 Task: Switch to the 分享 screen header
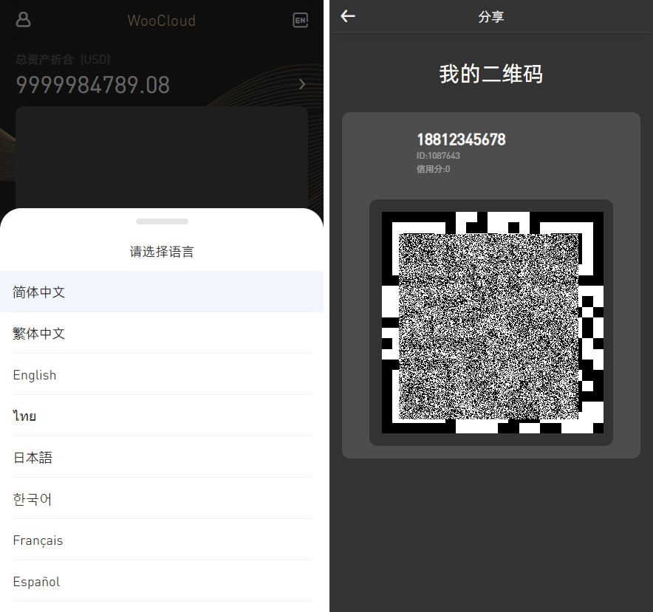[x=490, y=16]
